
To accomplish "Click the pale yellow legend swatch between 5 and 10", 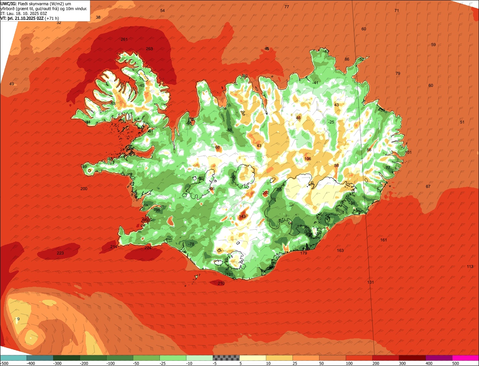I will 253,358.
